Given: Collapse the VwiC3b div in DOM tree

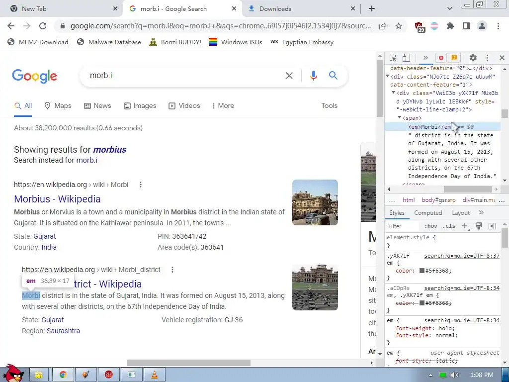Looking at the screenshot, I should coord(394,93).
